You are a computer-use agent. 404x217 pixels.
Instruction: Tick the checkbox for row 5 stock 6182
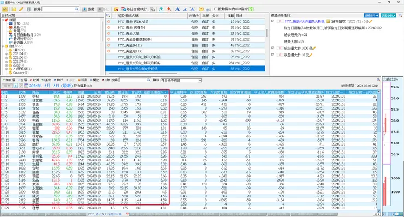[x=3, y=112]
